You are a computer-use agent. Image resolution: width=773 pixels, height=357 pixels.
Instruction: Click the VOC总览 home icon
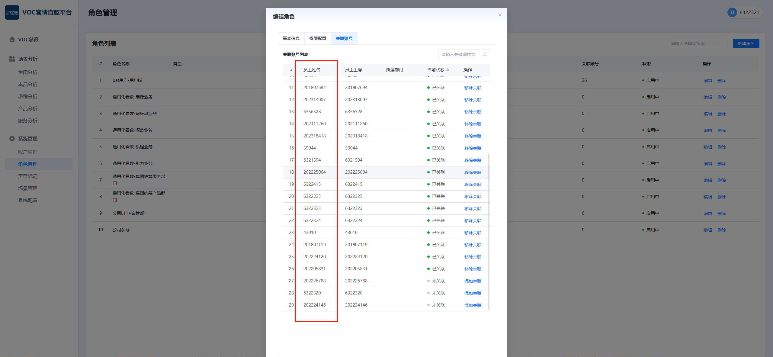[x=12, y=40]
